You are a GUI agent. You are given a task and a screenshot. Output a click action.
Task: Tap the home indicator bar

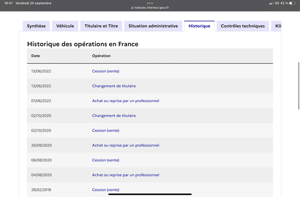pos(150,194)
